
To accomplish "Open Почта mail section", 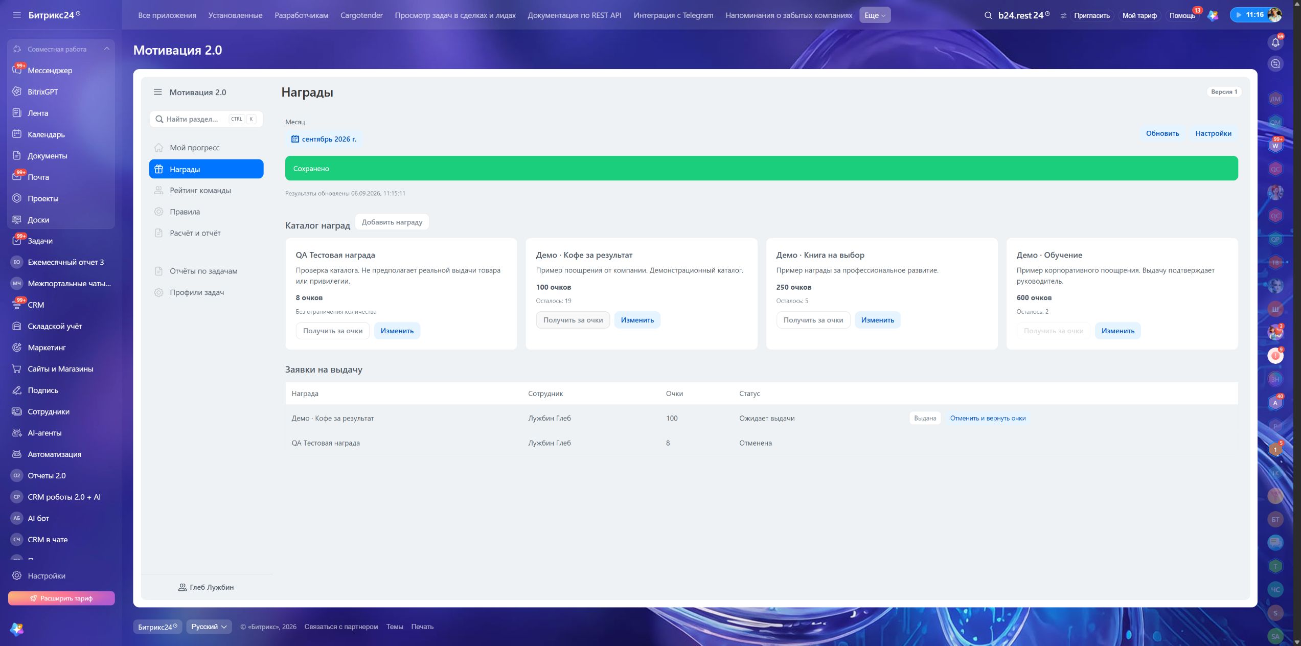I will (38, 177).
